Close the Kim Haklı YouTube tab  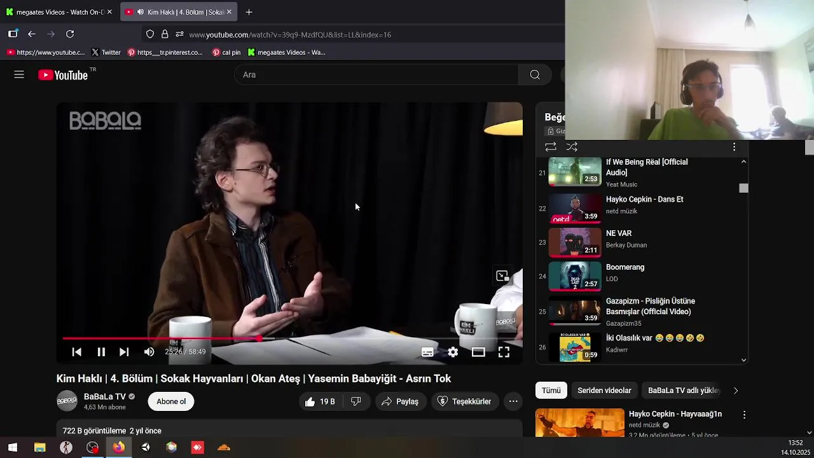coord(229,12)
